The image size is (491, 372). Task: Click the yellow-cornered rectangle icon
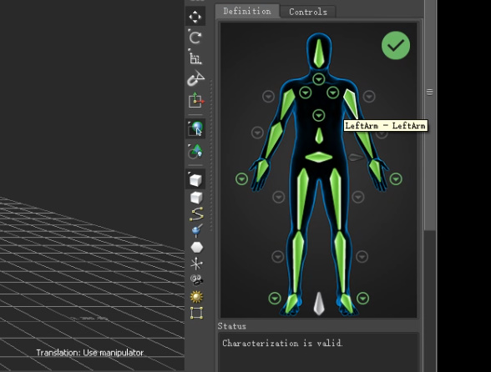197,313
